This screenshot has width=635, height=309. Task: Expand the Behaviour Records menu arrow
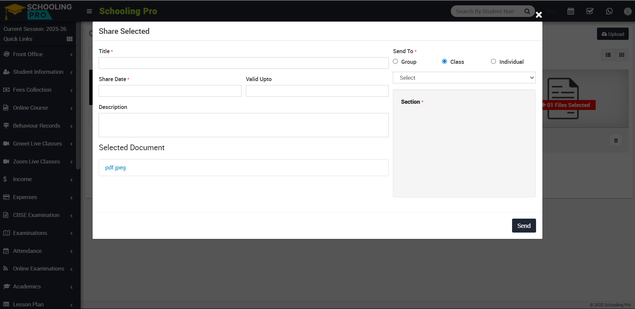coord(71,126)
